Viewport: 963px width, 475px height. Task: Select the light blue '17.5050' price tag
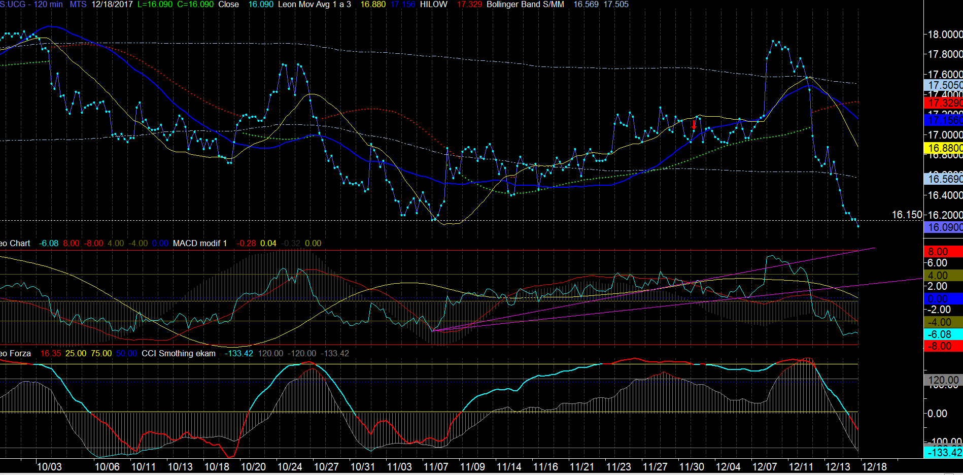click(943, 85)
